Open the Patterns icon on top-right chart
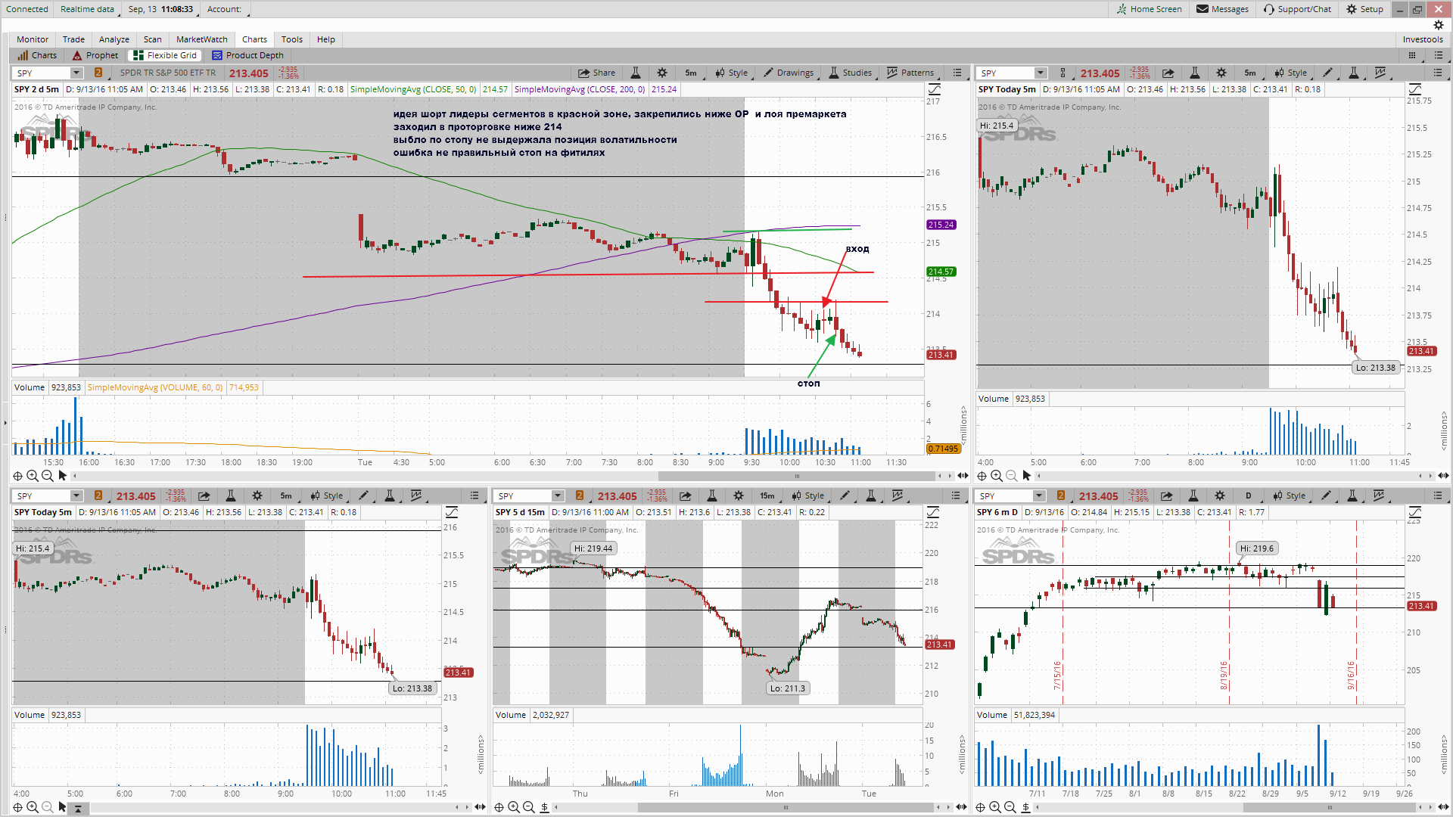1453x817 pixels. pos(1380,73)
